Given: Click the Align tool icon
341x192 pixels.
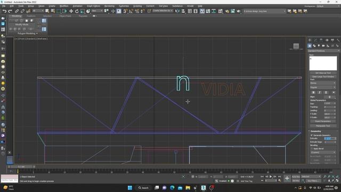Looking at the screenshot, I should pyautogui.click(x=183, y=11).
